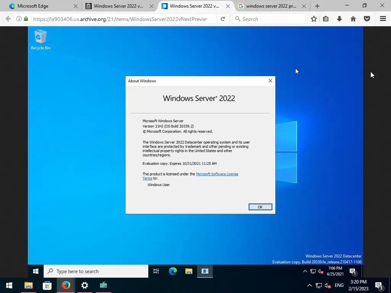Open the browser hamburger menu
Viewport: 391px width, 293px height.
click(x=383, y=19)
